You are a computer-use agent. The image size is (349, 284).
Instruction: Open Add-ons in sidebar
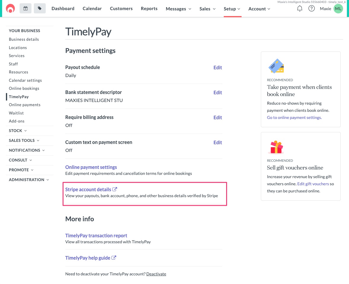(17, 121)
